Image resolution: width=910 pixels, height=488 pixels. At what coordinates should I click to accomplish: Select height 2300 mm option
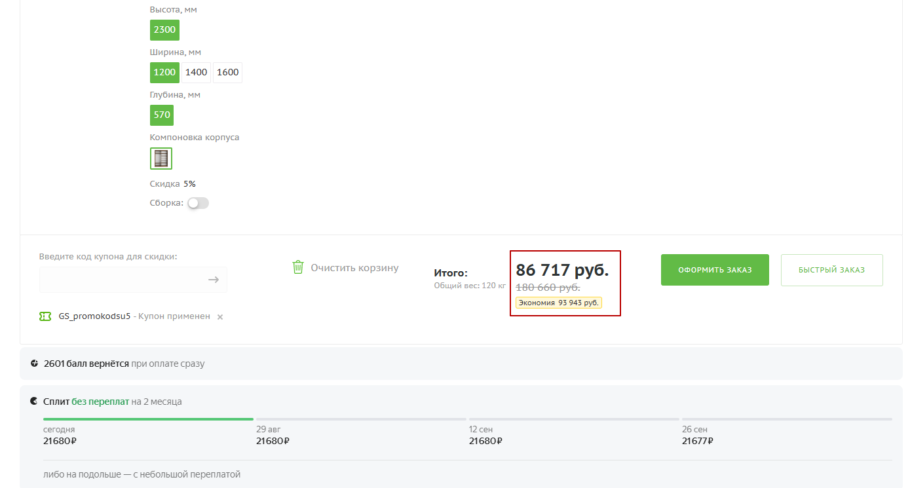pyautogui.click(x=164, y=30)
